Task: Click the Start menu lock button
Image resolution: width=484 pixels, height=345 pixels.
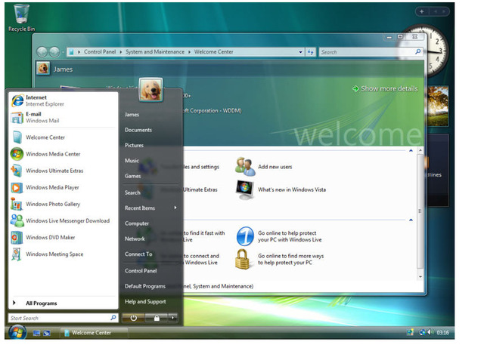Action: click(157, 318)
